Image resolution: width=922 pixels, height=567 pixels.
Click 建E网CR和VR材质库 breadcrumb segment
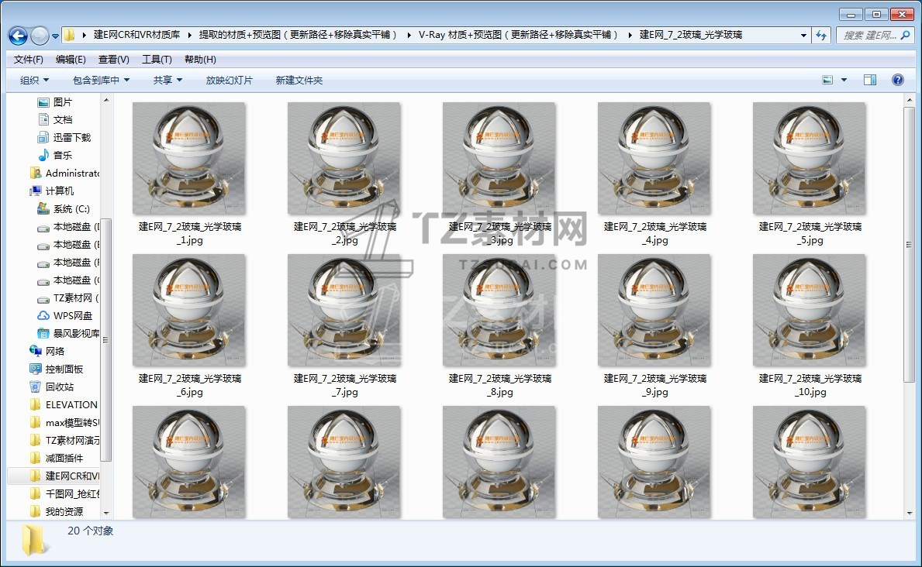pos(136,36)
